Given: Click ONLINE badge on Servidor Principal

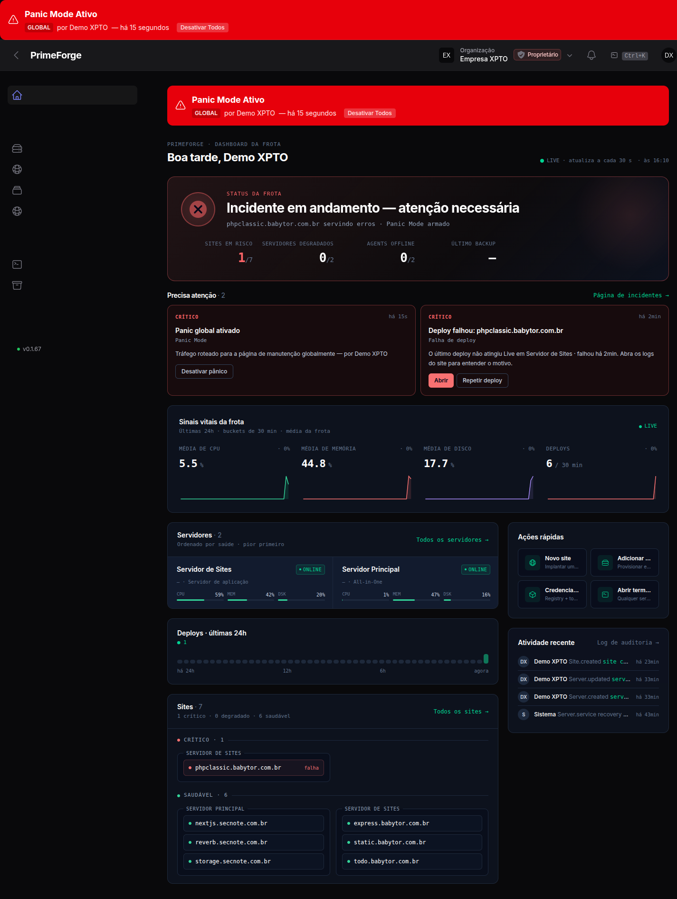Looking at the screenshot, I should [476, 570].
